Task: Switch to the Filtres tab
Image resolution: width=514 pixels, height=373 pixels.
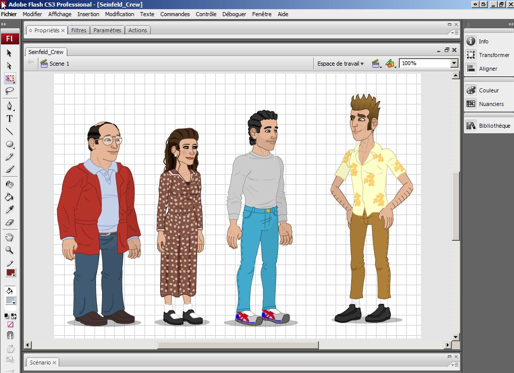Action: click(x=79, y=30)
